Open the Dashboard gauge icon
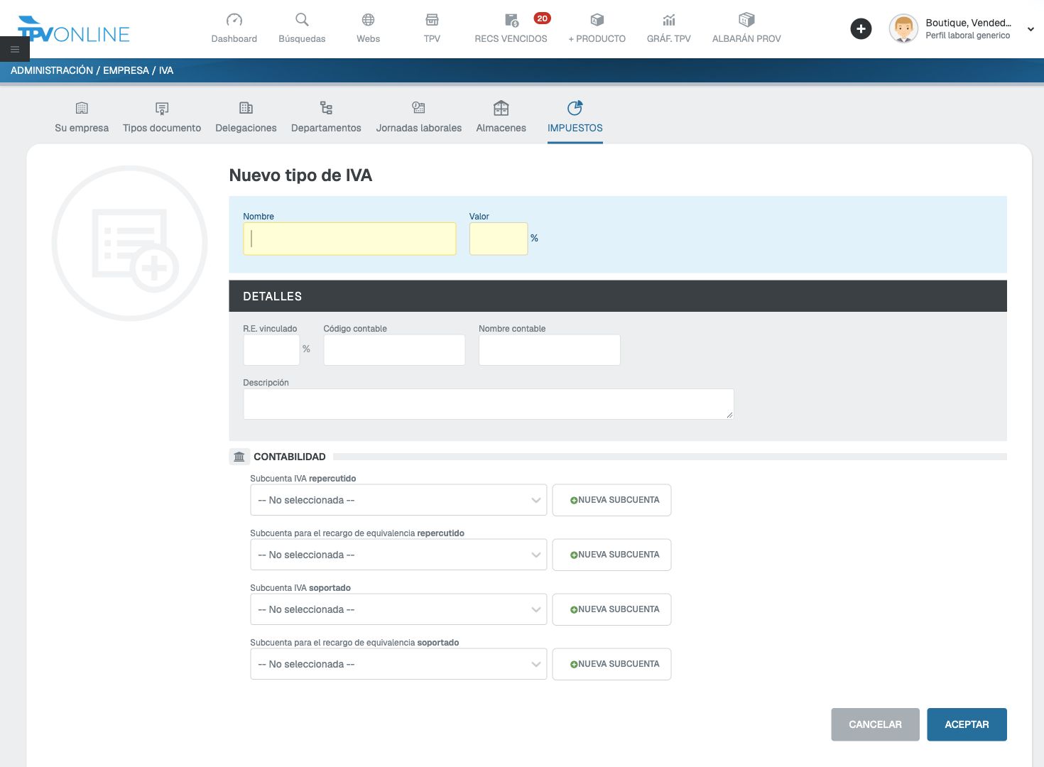The image size is (1044, 767). coord(234,20)
